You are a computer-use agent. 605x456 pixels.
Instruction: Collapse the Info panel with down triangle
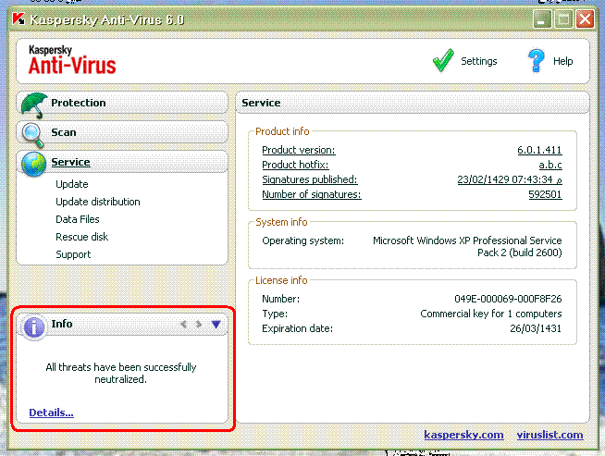(216, 325)
